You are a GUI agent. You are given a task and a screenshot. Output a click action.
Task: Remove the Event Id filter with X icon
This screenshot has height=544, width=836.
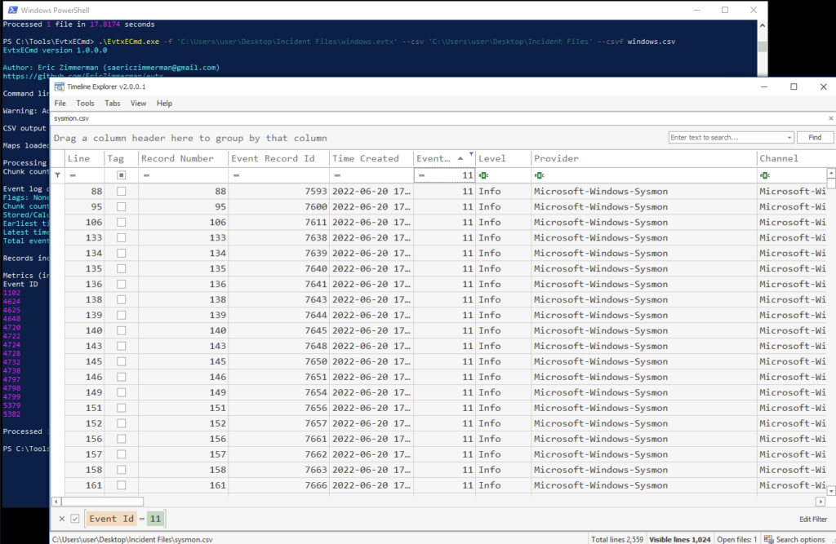tap(62, 519)
